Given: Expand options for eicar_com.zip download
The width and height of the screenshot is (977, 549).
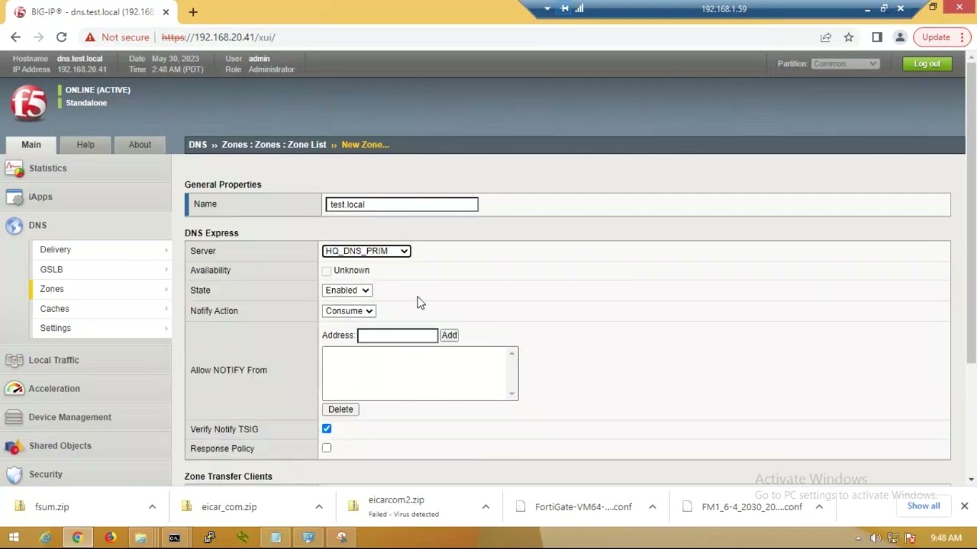Looking at the screenshot, I should pos(319,506).
